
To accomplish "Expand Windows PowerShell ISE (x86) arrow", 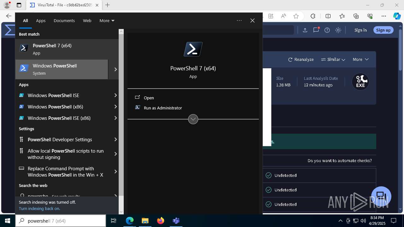I will [x=116, y=118].
